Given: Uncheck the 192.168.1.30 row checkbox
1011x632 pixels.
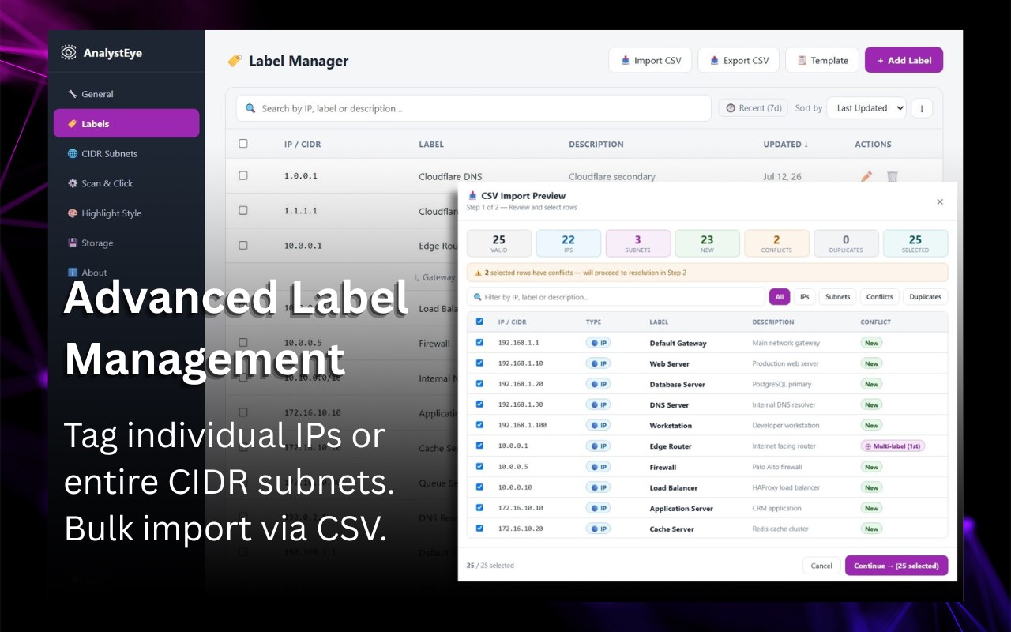Looking at the screenshot, I should click(479, 404).
